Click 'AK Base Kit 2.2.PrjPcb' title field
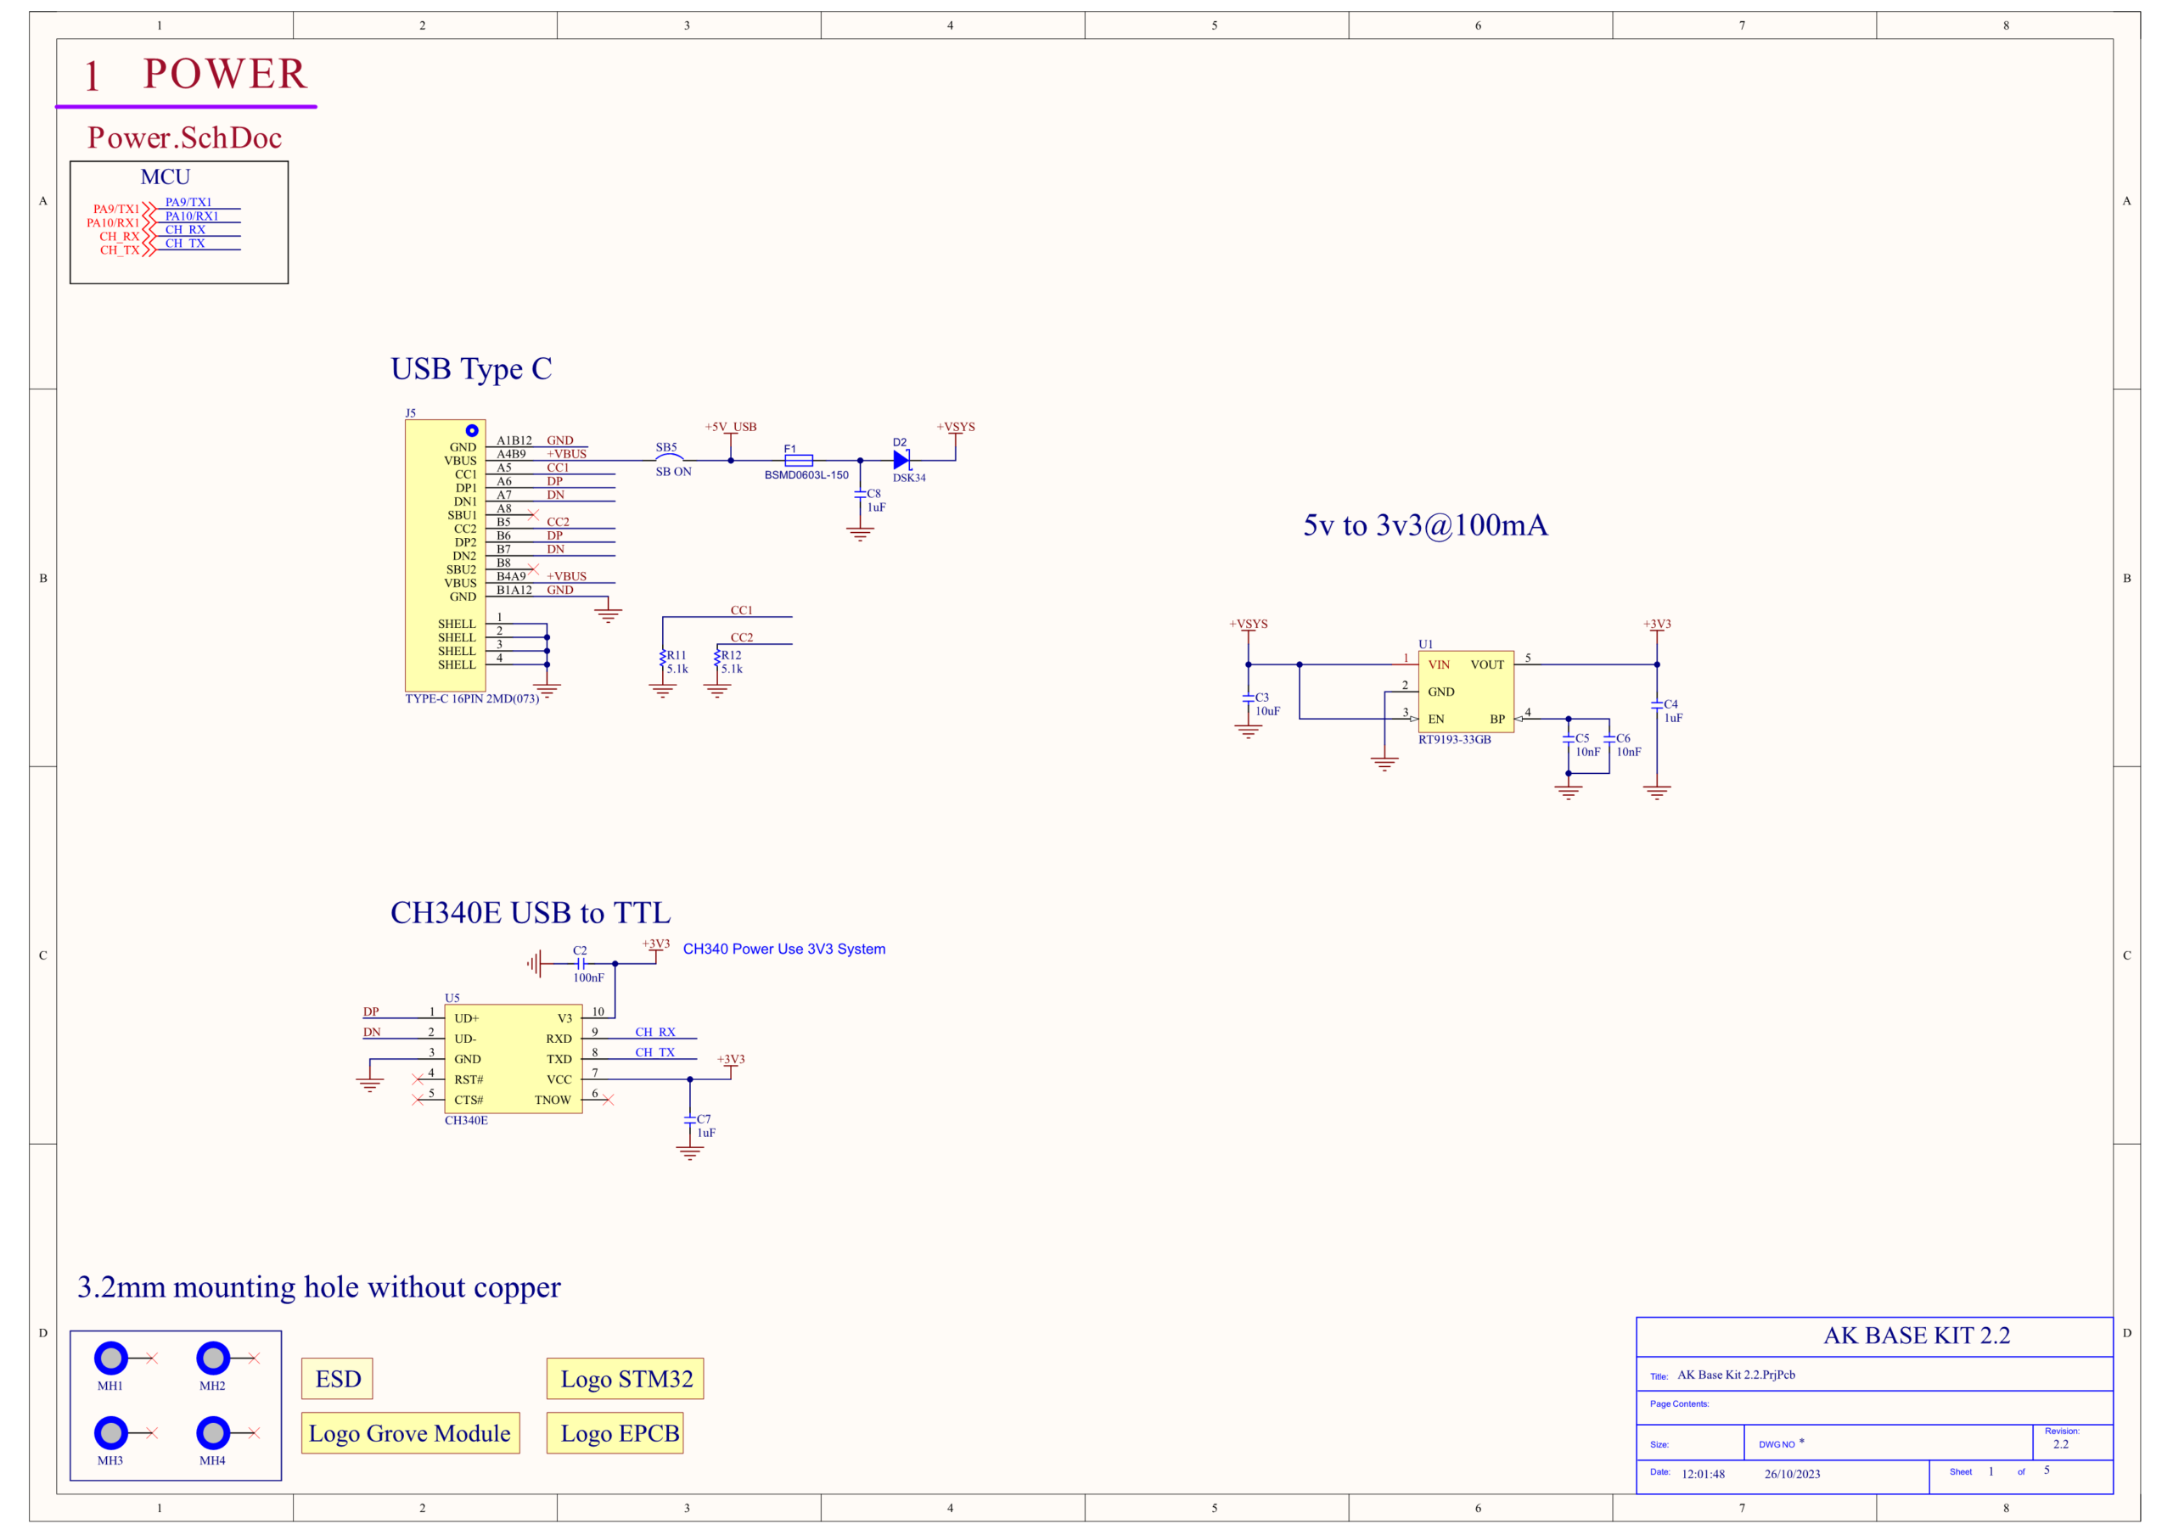The width and height of the screenshot is (2173, 1535). tap(1736, 1375)
